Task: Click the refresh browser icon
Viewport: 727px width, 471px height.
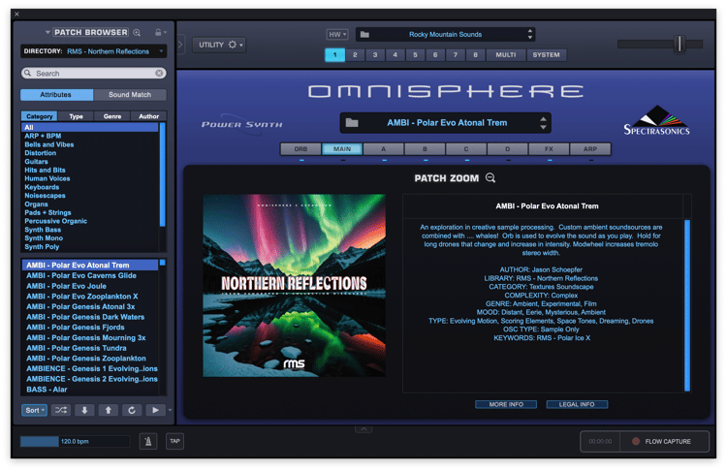Action: [132, 410]
